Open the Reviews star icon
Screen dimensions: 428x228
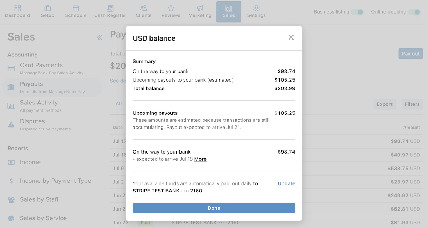[171, 8]
